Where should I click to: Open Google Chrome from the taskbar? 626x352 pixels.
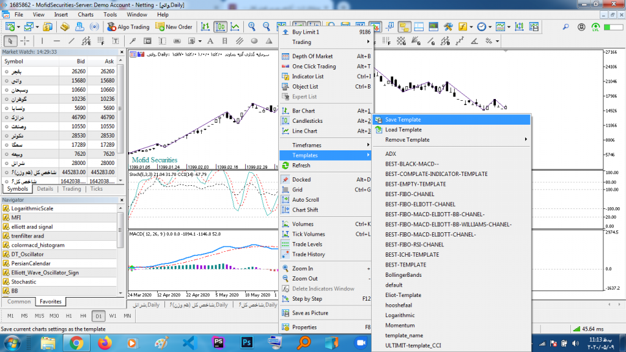point(76,342)
